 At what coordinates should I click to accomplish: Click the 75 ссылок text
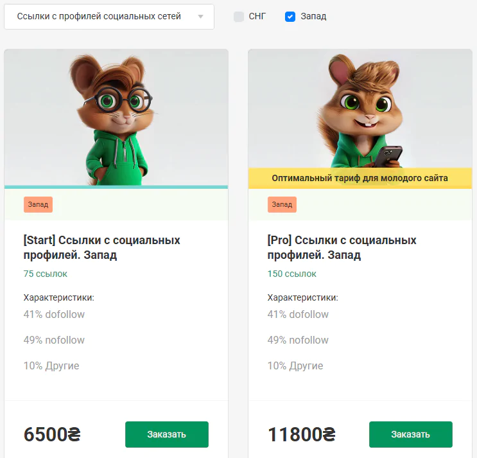pyautogui.click(x=45, y=274)
